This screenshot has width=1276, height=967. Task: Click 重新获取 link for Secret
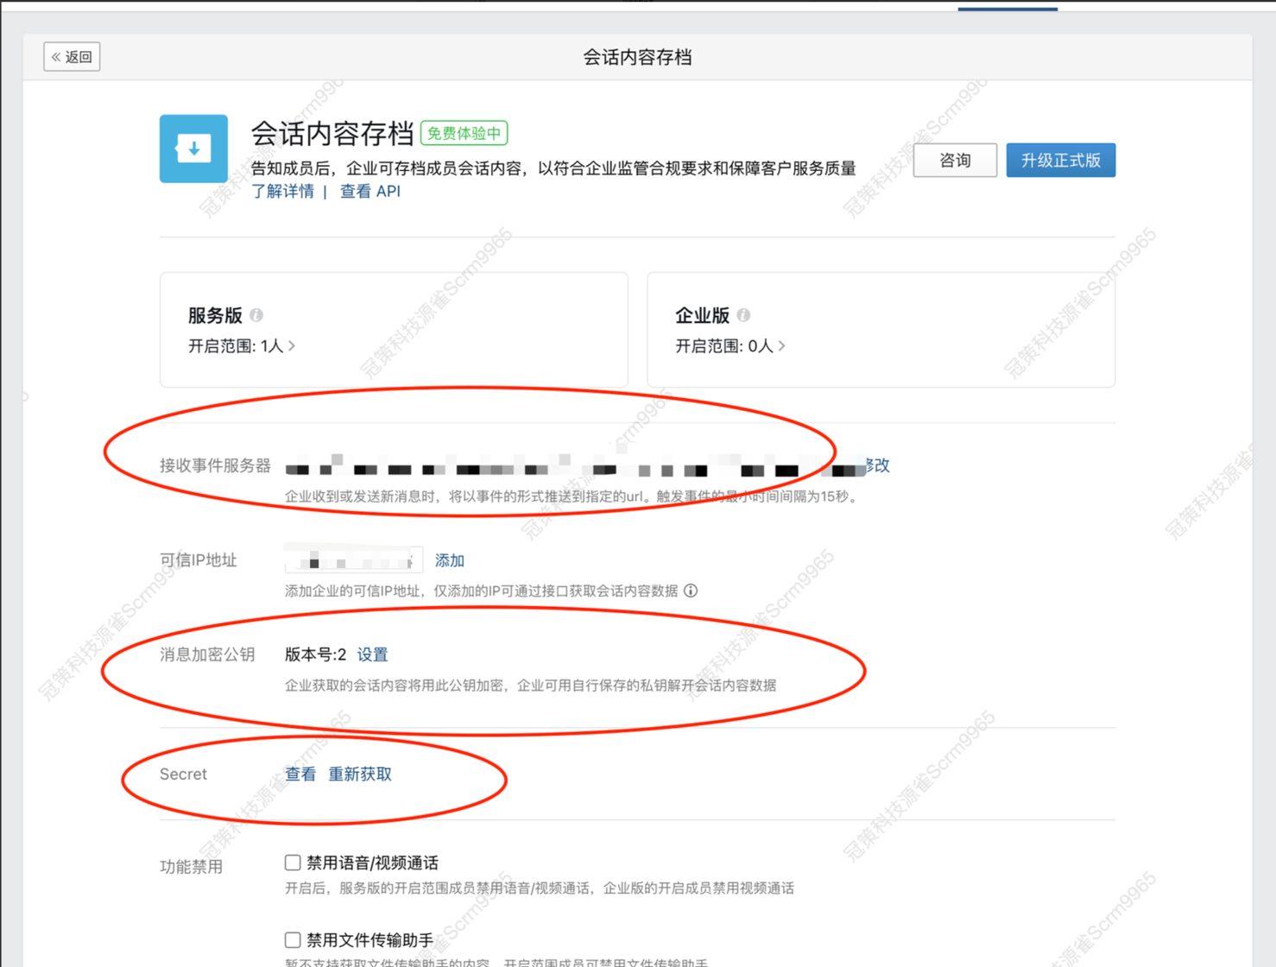click(360, 774)
